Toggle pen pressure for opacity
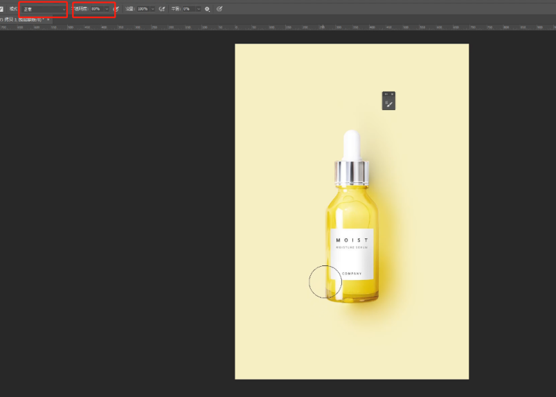 point(116,9)
